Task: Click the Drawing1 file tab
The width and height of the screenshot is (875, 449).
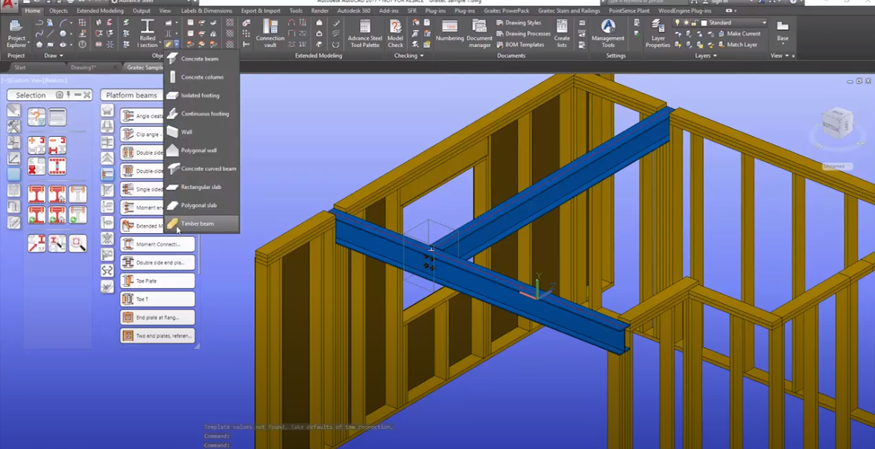Action: (x=83, y=66)
